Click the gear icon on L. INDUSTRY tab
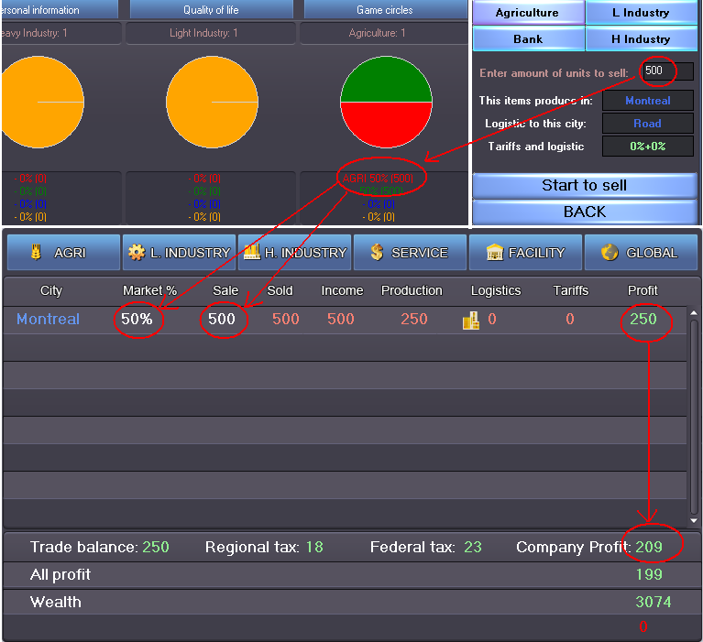This screenshot has width=703, height=642. pyautogui.click(x=137, y=253)
